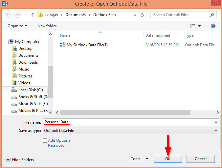Select My Computer in the tree
This screenshot has height=168, width=222.
(27, 42)
